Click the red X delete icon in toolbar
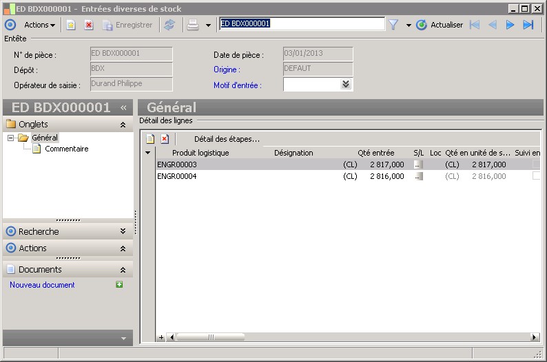The width and height of the screenshot is (547, 362). pyautogui.click(x=89, y=25)
